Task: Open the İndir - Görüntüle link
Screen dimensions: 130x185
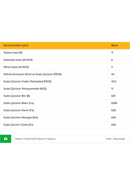Action: [116, 139]
